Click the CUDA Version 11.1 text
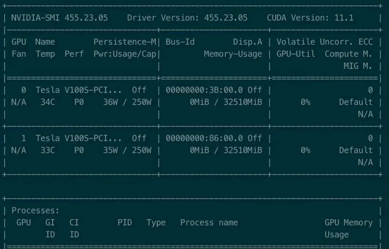This screenshot has width=389, height=249. pos(310,18)
